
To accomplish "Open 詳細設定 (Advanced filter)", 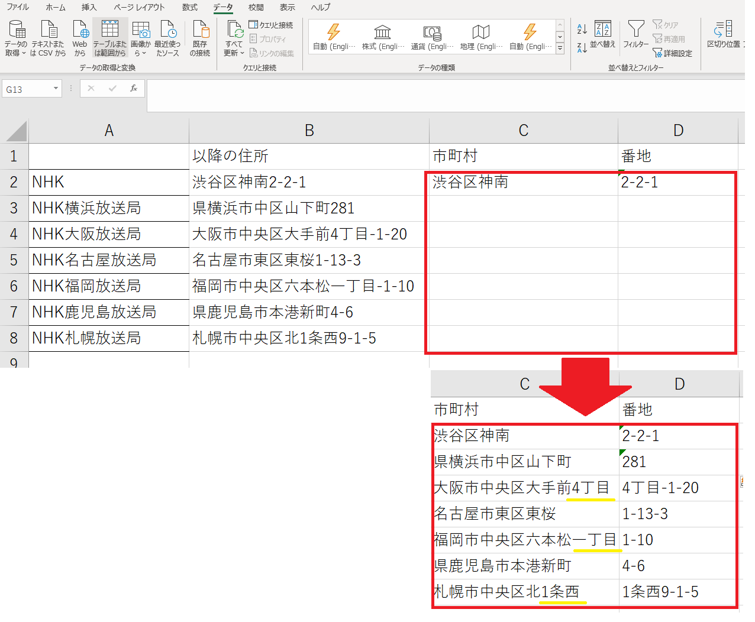I will (672, 53).
